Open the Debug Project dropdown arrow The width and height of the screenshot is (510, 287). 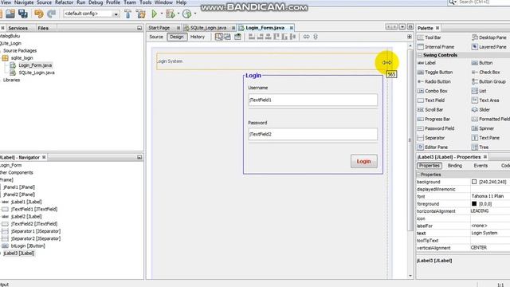pyautogui.click(x=178, y=14)
